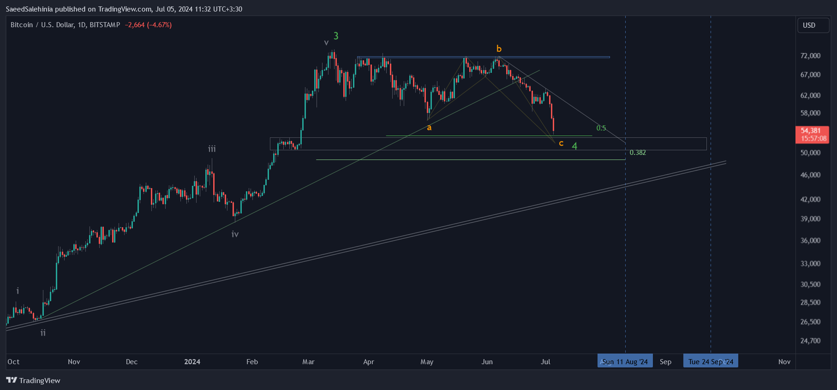Select the orange wave b label
The image size is (837, 390).
point(499,48)
